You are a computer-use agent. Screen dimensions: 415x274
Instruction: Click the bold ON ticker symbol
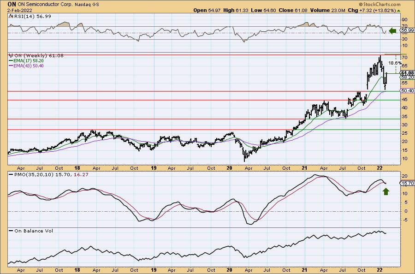pos(12,4)
